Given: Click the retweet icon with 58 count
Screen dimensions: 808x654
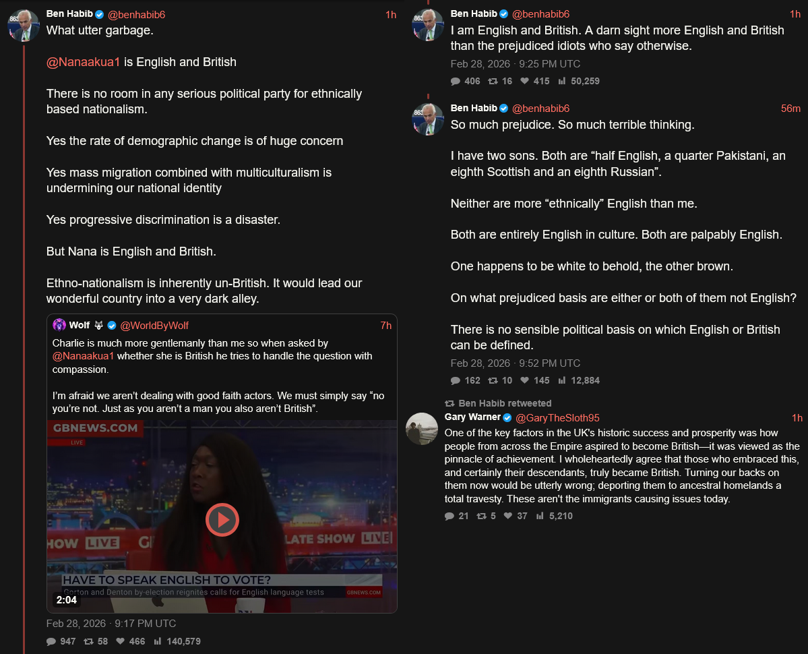Looking at the screenshot, I should pyautogui.click(x=89, y=642).
